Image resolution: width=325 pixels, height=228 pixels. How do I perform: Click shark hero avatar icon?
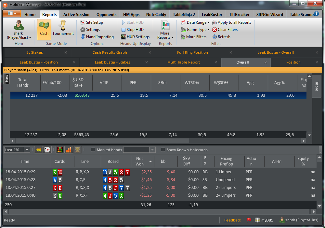pyautogui.click(x=19, y=25)
